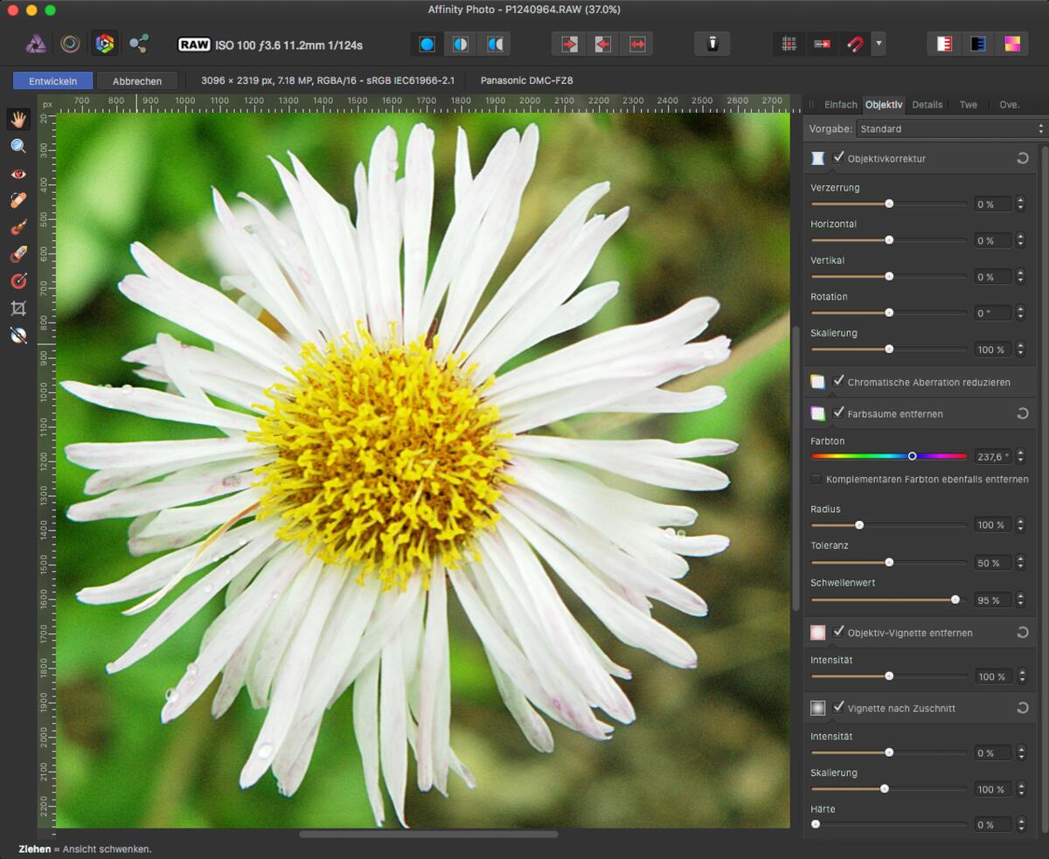Switch to the Details tab
Image resolution: width=1049 pixels, height=859 pixels.
tap(927, 104)
